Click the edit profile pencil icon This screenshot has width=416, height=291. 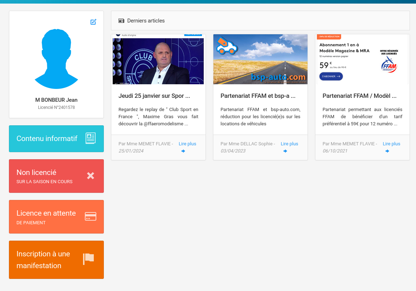point(93,22)
